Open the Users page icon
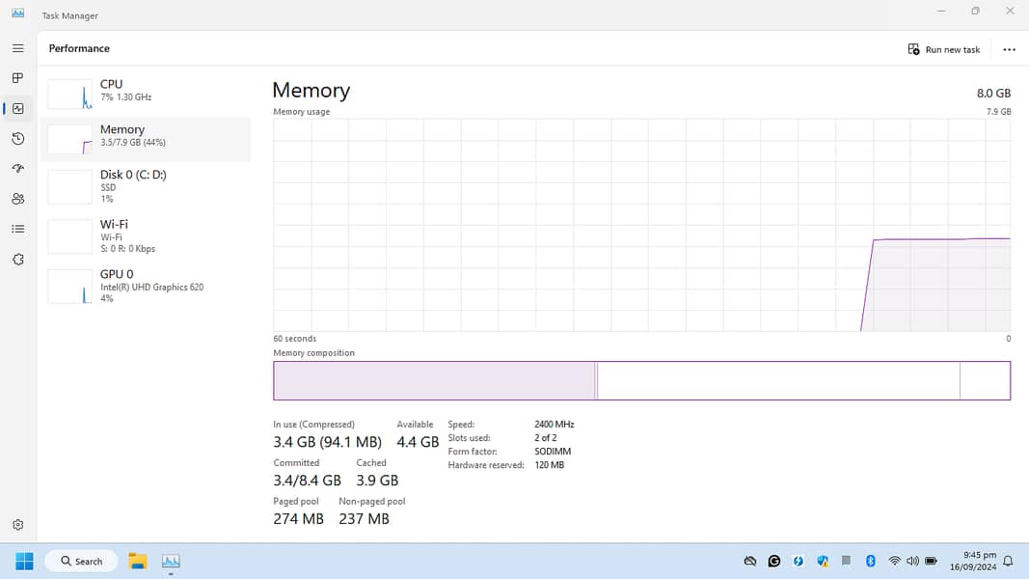Screen dimensions: 1029x579 [17, 199]
